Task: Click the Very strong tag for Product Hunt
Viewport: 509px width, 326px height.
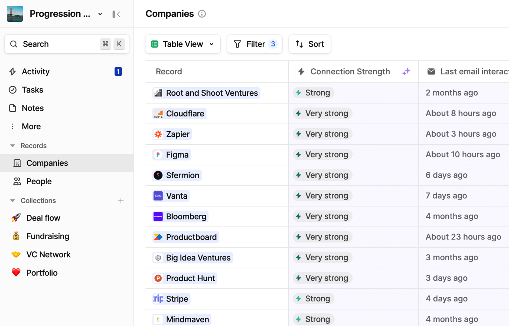Action: click(x=322, y=278)
